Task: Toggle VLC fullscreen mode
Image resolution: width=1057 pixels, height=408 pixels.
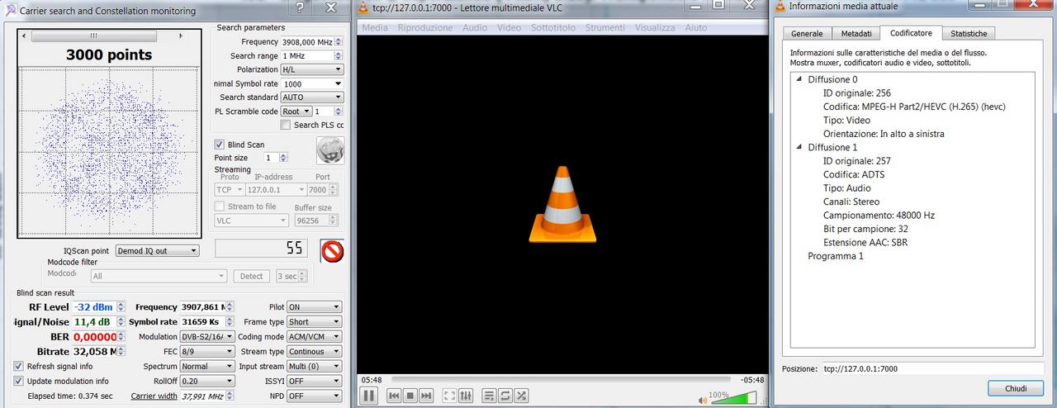Action: click(450, 396)
